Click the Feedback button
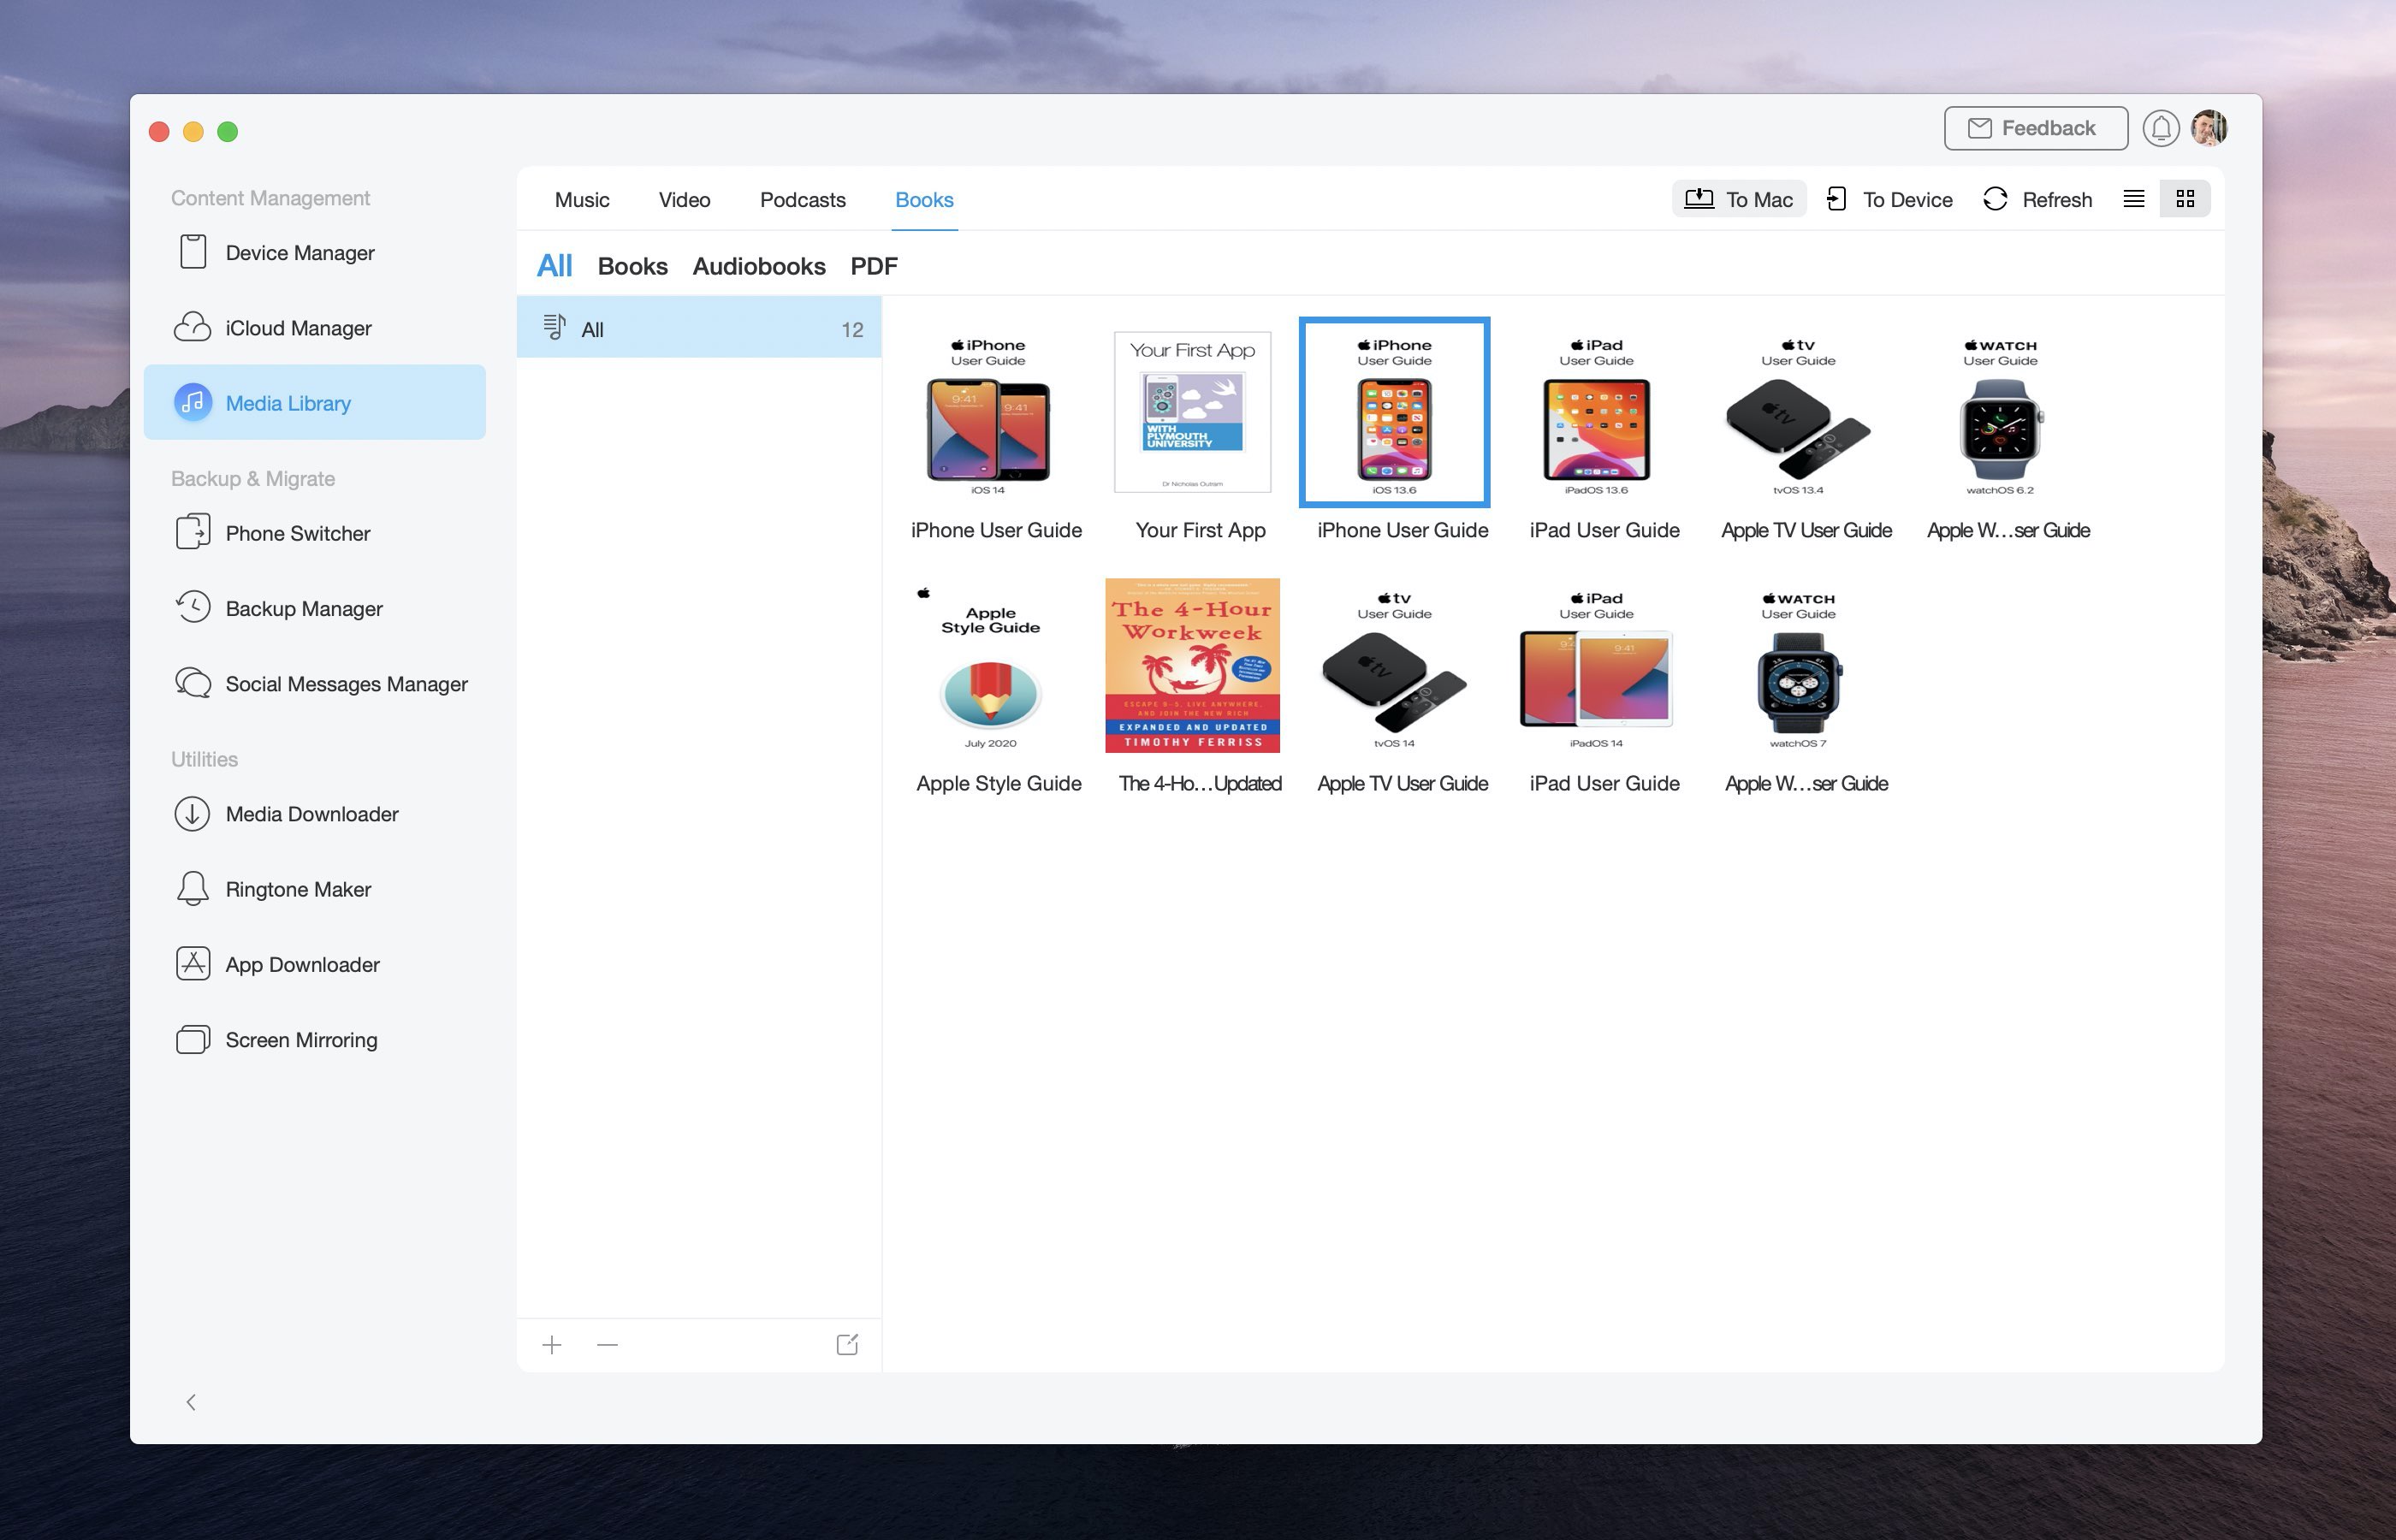 pyautogui.click(x=2035, y=128)
